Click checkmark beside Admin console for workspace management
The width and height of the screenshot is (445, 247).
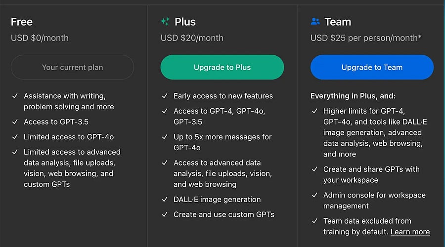(314, 195)
